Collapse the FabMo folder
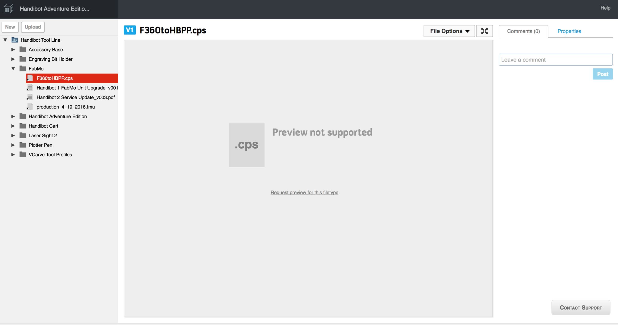618x325 pixels. point(13,69)
